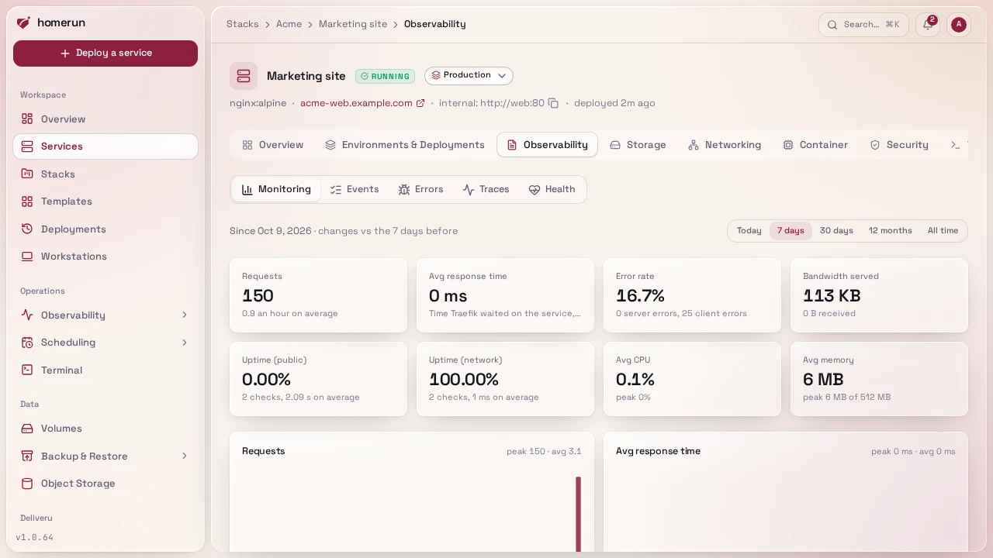Screen dimensions: 993x558
Task: Open the user avatar menu
Action: pyautogui.click(x=959, y=25)
